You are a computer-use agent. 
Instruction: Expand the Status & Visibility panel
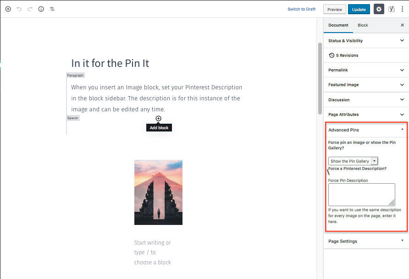coord(366,41)
